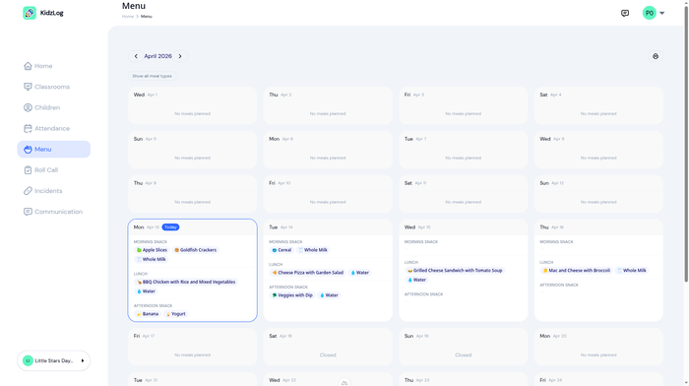Open the closed Sat Apr 18 card
The height and width of the screenshot is (386, 689).
(328, 347)
